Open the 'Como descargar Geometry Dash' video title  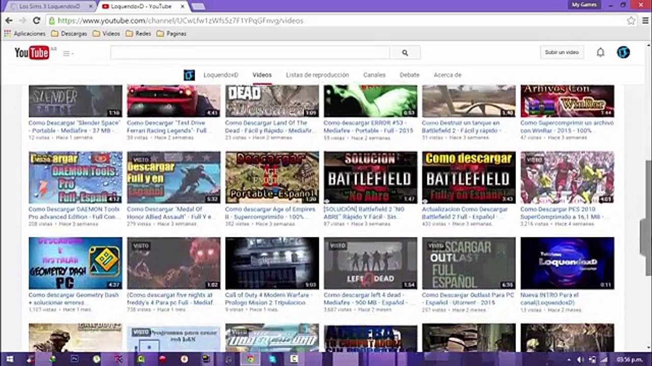coord(73,298)
